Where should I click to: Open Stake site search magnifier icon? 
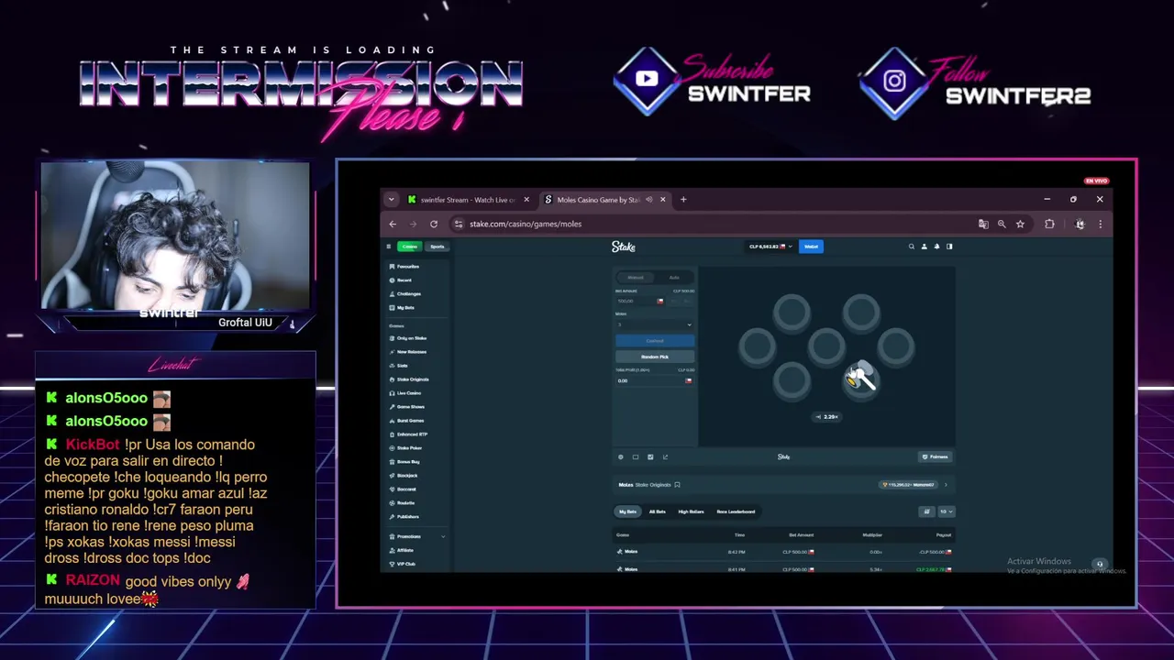pos(911,247)
